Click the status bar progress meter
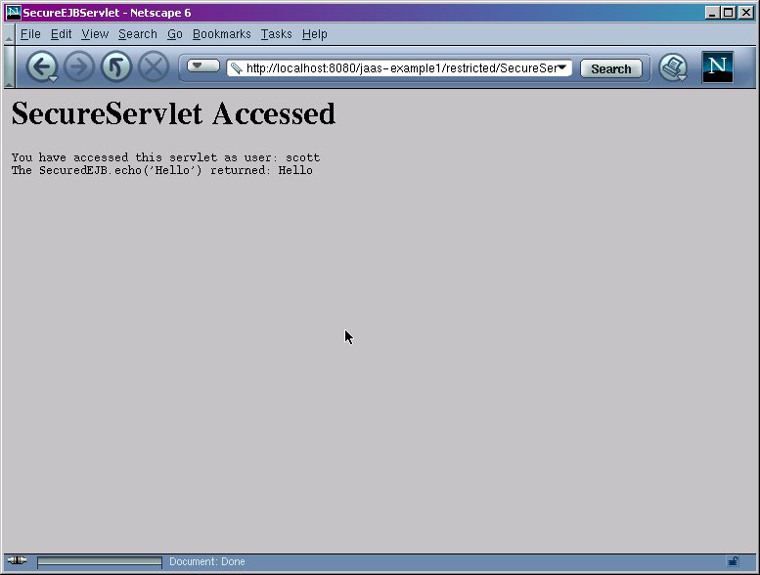 click(100, 562)
